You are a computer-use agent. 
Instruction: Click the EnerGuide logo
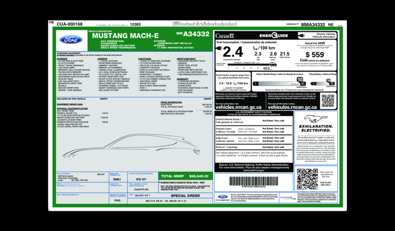[x=274, y=35]
